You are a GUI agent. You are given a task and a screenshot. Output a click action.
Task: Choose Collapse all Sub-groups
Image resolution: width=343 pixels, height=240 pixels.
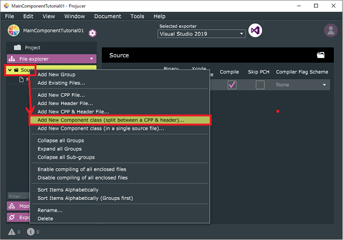point(120,157)
